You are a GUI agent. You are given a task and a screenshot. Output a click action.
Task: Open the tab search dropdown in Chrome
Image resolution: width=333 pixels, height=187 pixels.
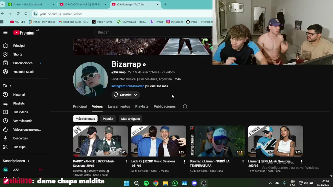click(x=2, y=4)
